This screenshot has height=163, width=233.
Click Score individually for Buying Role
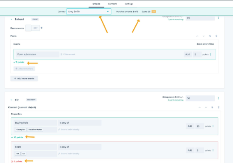pos(69,129)
